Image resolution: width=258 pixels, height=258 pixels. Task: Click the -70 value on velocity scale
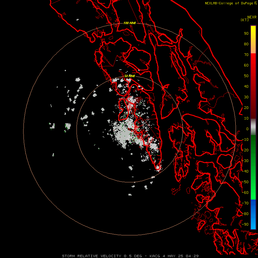point(245,203)
